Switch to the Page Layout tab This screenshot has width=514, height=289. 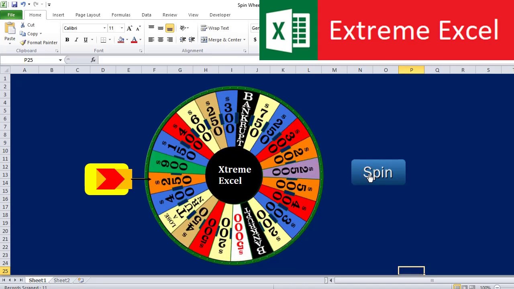88,15
